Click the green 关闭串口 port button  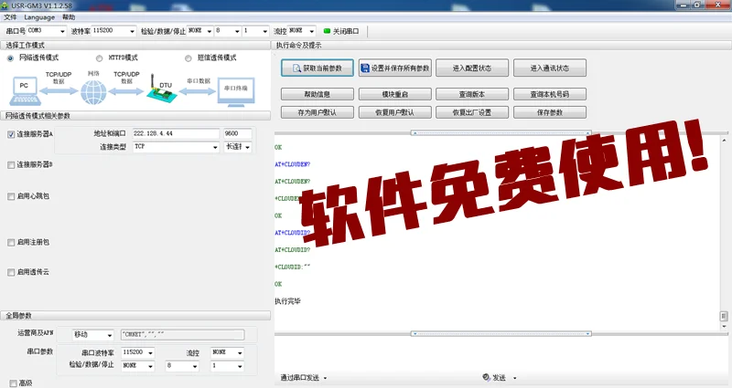(x=341, y=31)
